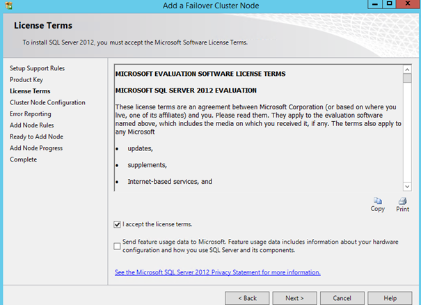
Task: Click the Print icon
Action: coord(402,201)
